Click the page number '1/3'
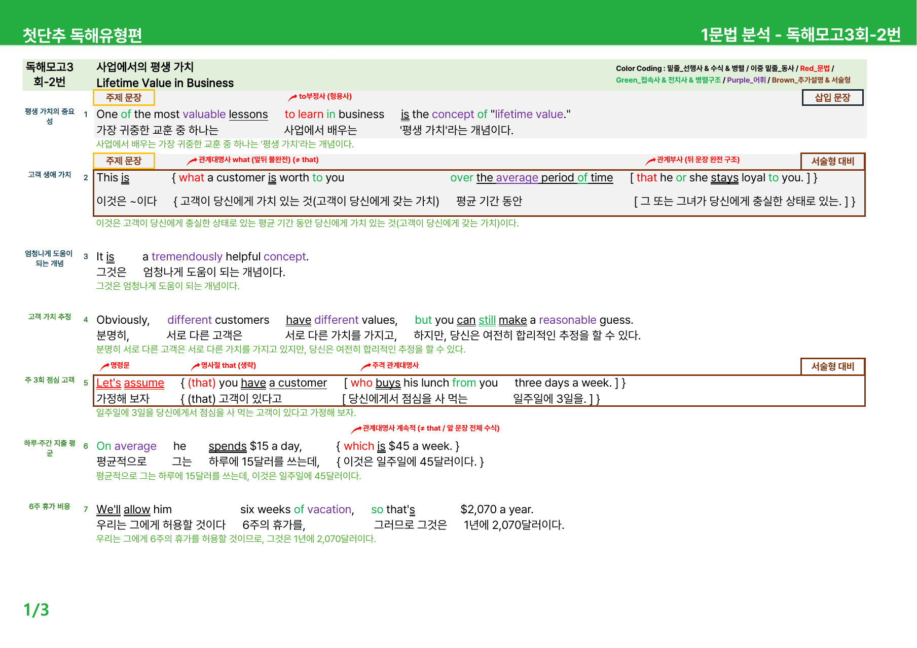Screen dimensions: 917x648 pos(36,610)
